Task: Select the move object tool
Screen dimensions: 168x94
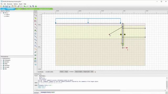Action: click(x=35, y=18)
